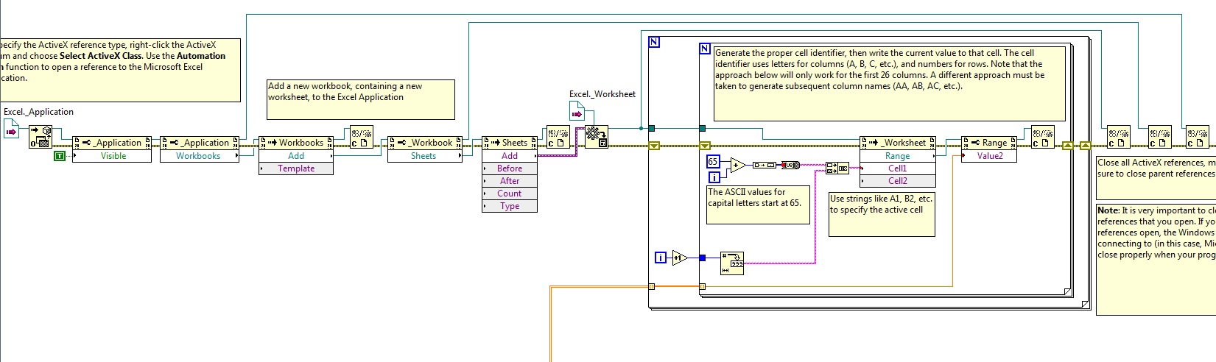Click the outer loop iteration terminal i
The width and height of the screenshot is (1216, 362).
pos(661,257)
